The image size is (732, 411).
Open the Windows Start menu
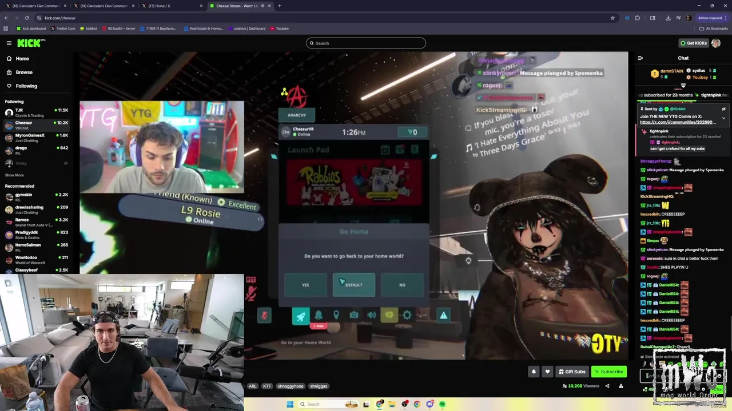tap(290, 404)
